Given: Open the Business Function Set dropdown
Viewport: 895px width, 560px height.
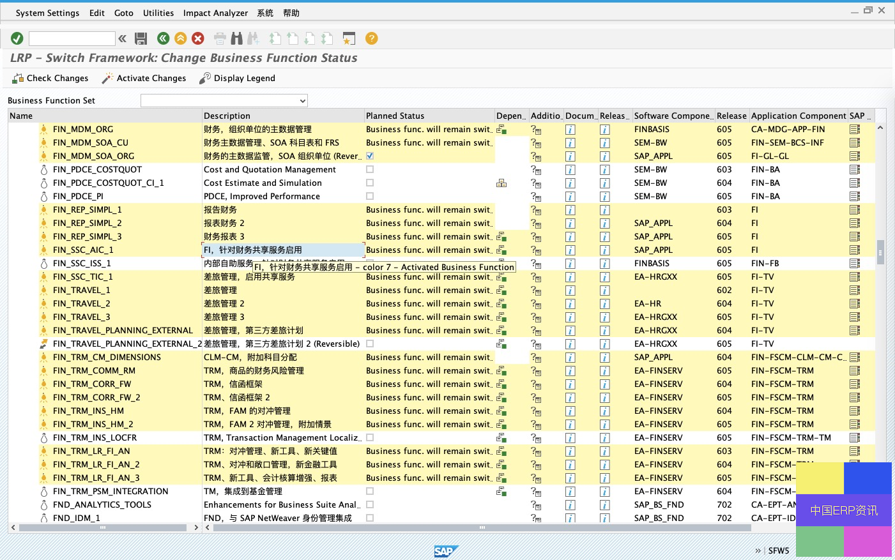Looking at the screenshot, I should click(x=303, y=101).
